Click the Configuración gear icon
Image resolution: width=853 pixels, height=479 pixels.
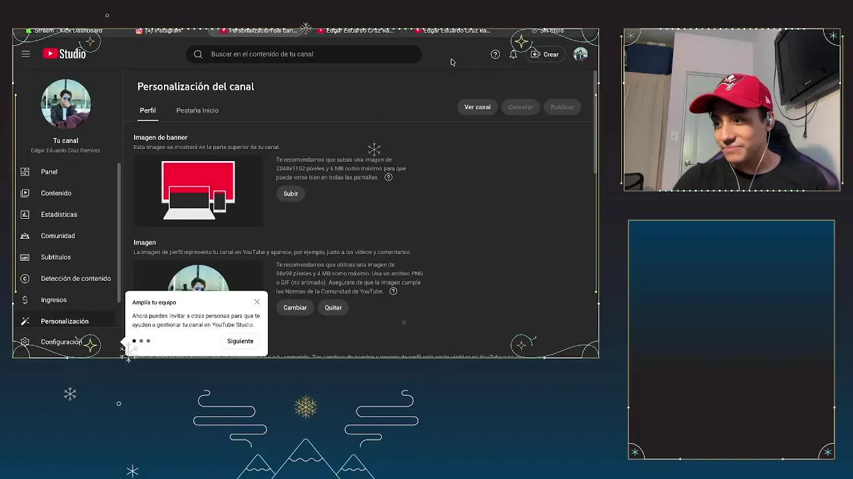(25, 342)
